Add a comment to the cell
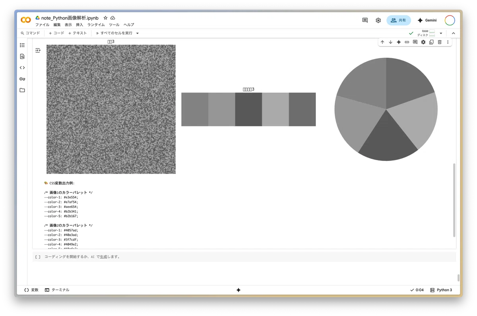The height and width of the screenshot is (316, 477). [415, 42]
